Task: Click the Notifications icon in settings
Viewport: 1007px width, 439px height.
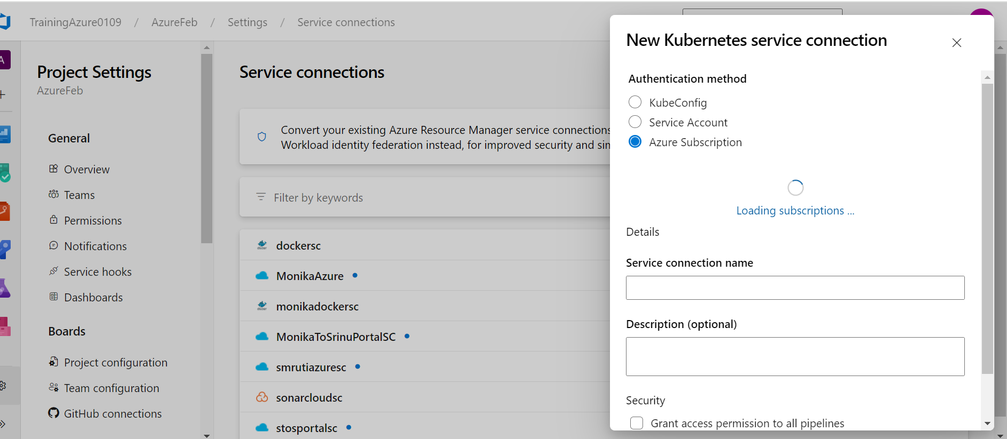Action: coord(53,245)
